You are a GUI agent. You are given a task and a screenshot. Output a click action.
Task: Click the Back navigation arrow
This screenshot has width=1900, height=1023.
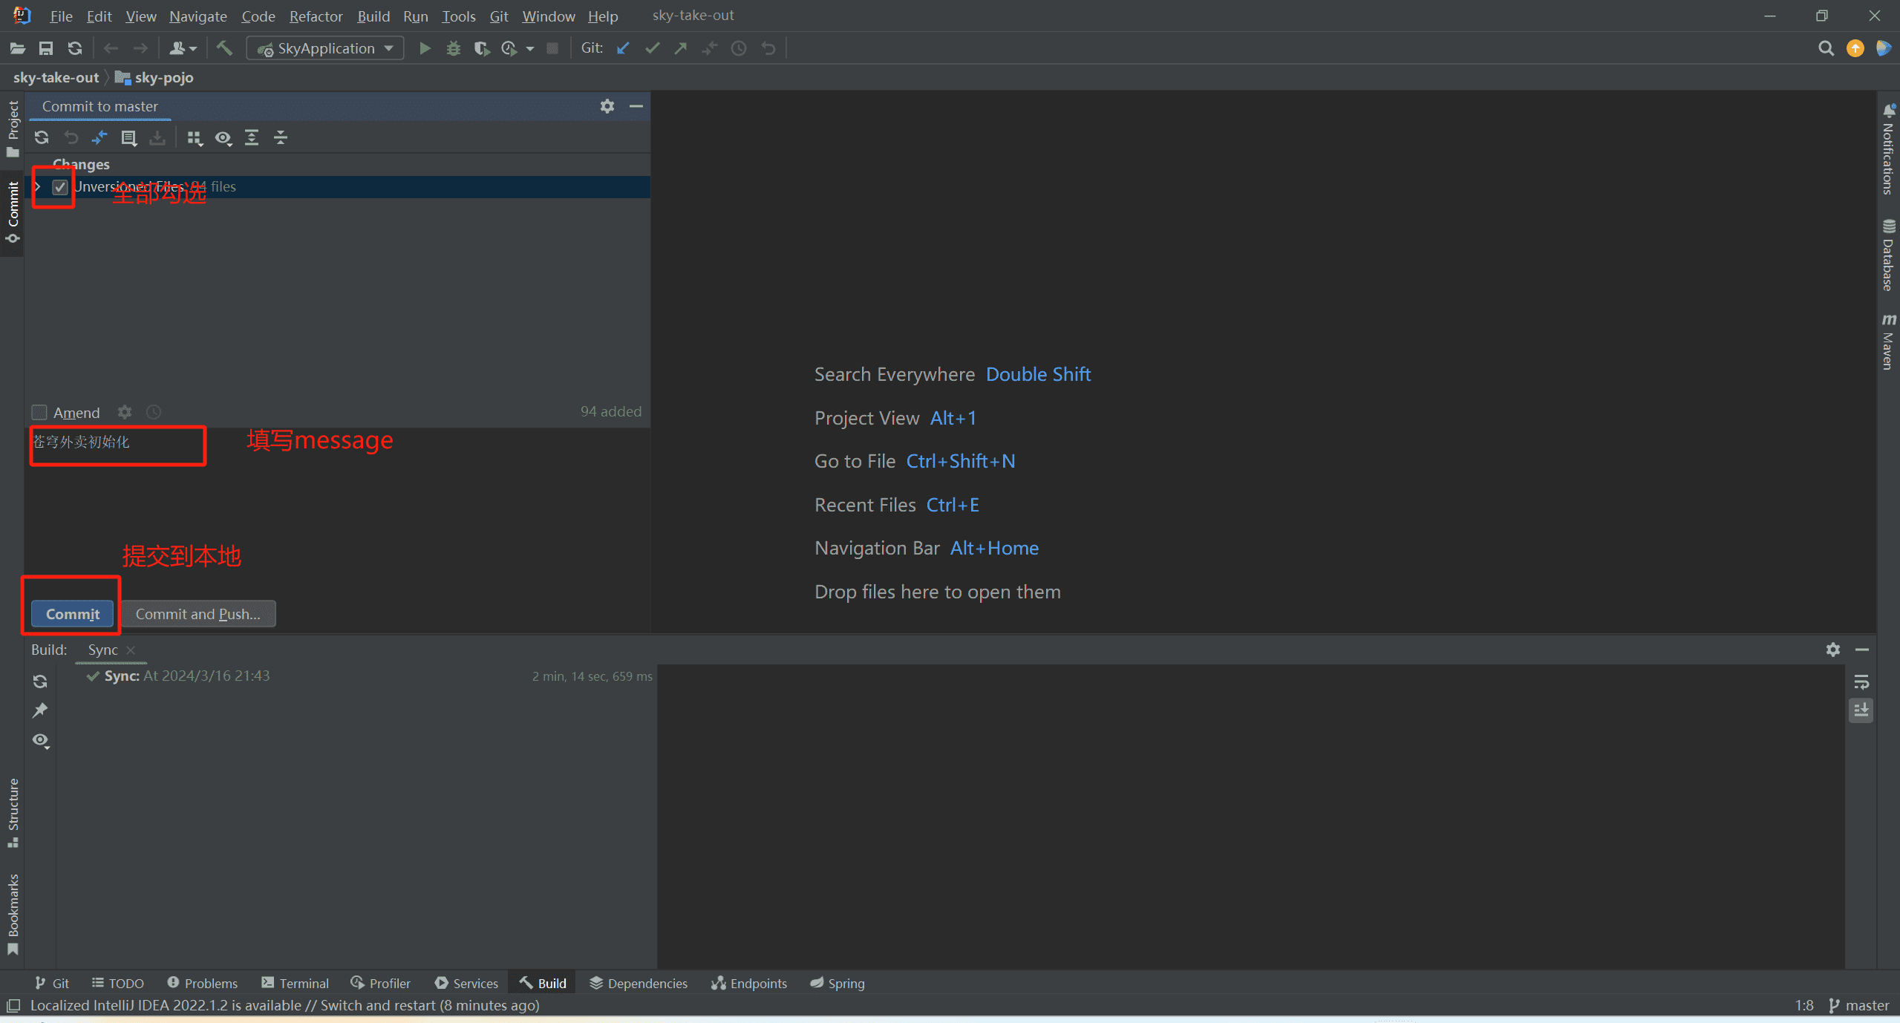click(111, 48)
